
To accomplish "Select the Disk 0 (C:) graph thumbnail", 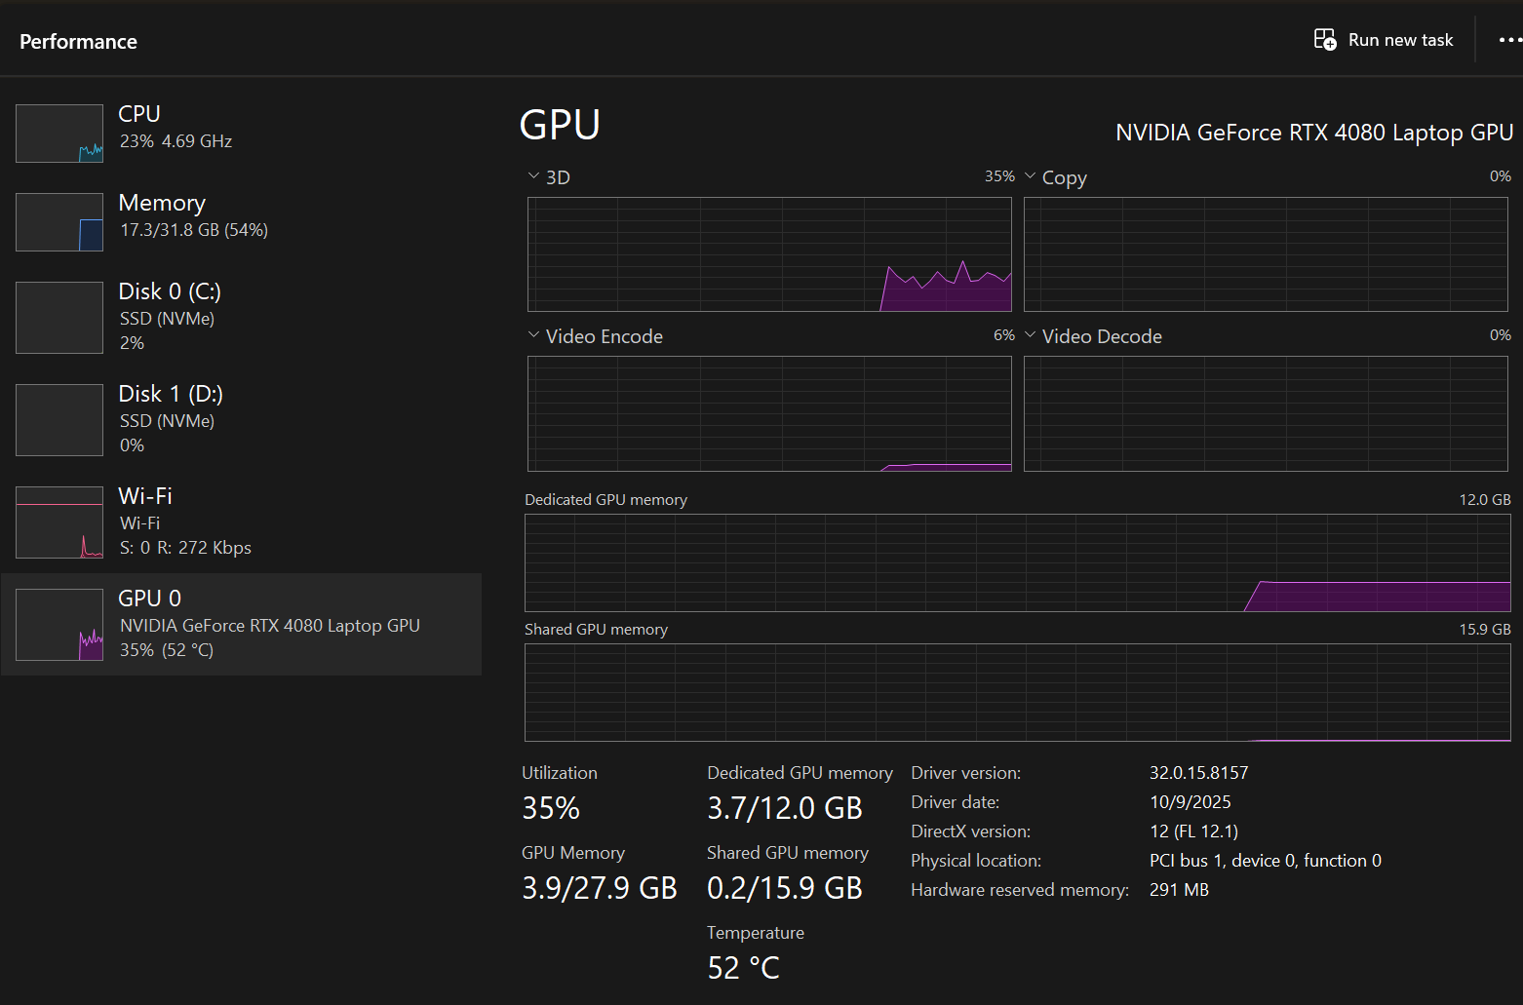I will pyautogui.click(x=59, y=318).
